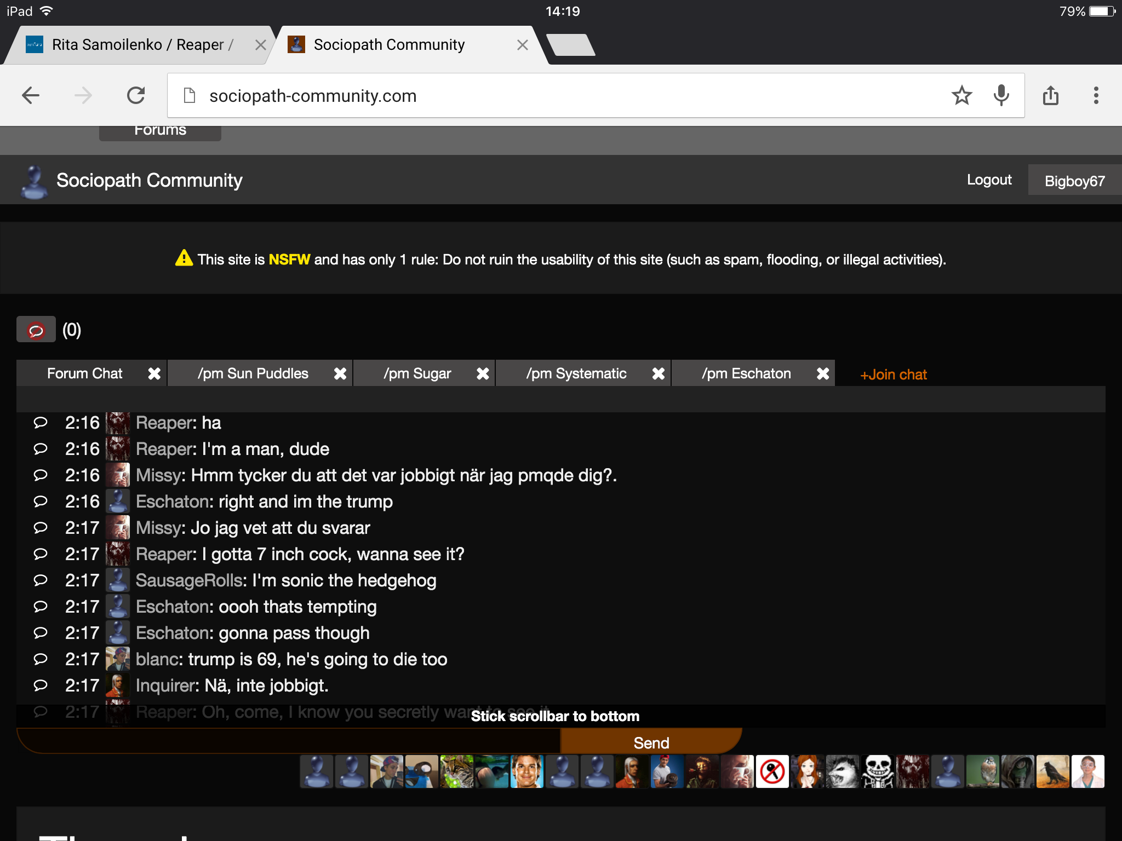This screenshot has height=841, width=1122.
Task: Click the username "Missy" in the pmqde dig message
Action: (158, 475)
